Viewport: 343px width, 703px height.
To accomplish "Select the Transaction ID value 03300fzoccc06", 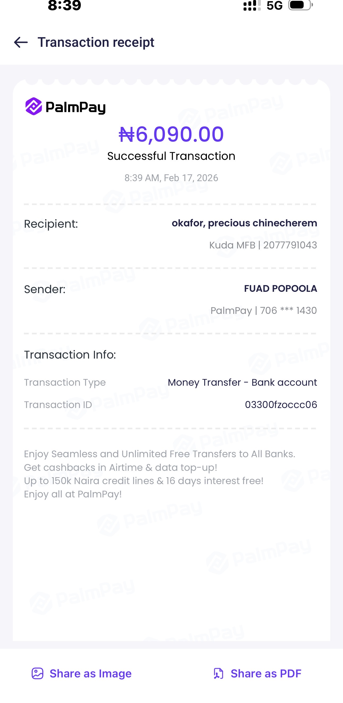I will click(x=281, y=405).
